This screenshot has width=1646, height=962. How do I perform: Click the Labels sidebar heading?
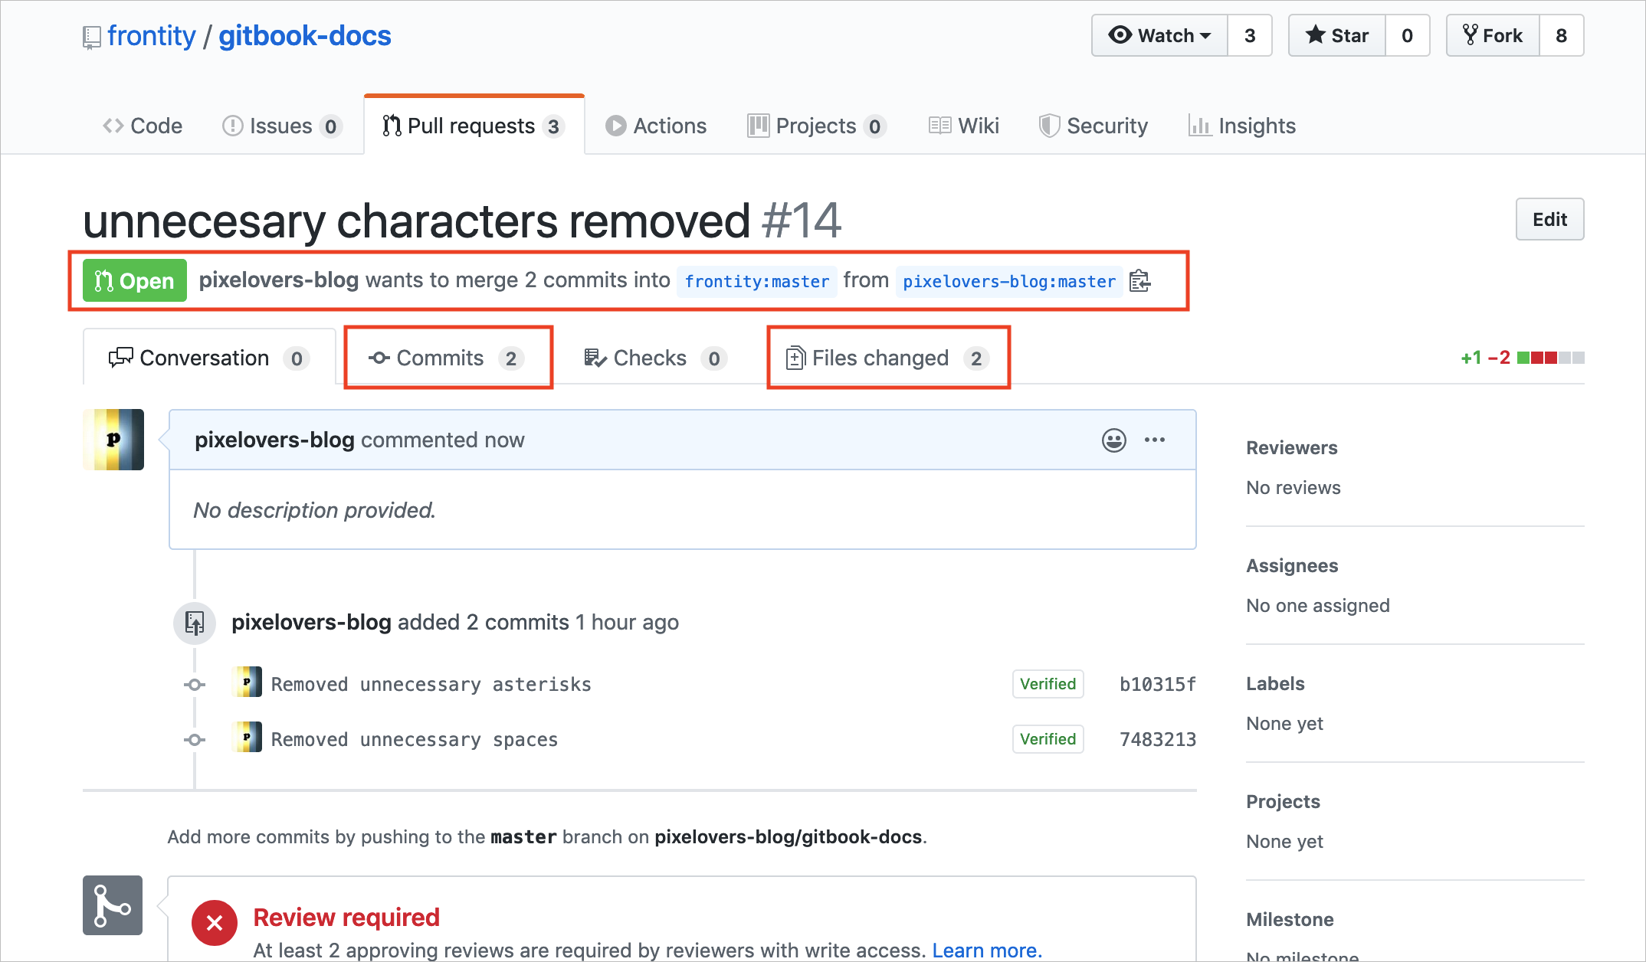coord(1275,684)
